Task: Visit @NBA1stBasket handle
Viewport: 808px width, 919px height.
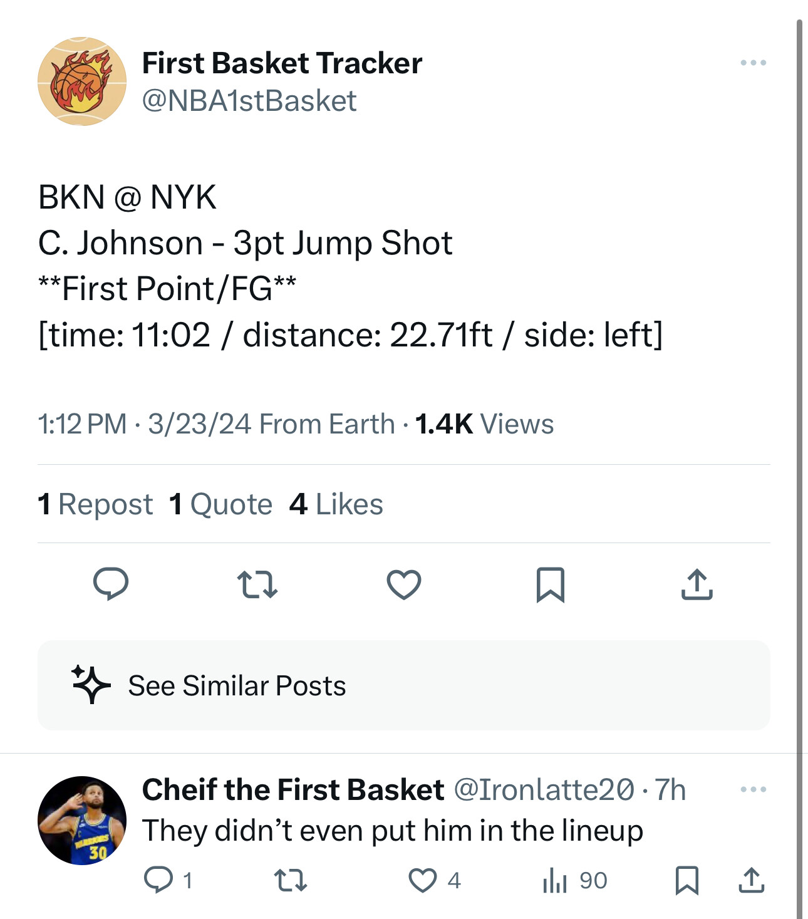Action: (249, 101)
